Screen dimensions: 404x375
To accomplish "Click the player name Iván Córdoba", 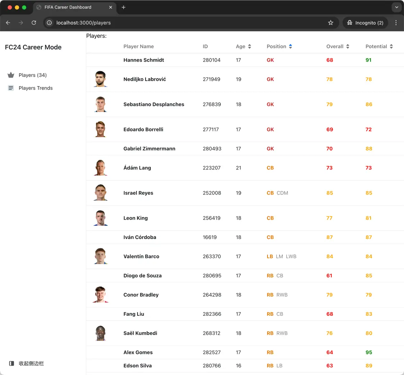I will click(140, 237).
